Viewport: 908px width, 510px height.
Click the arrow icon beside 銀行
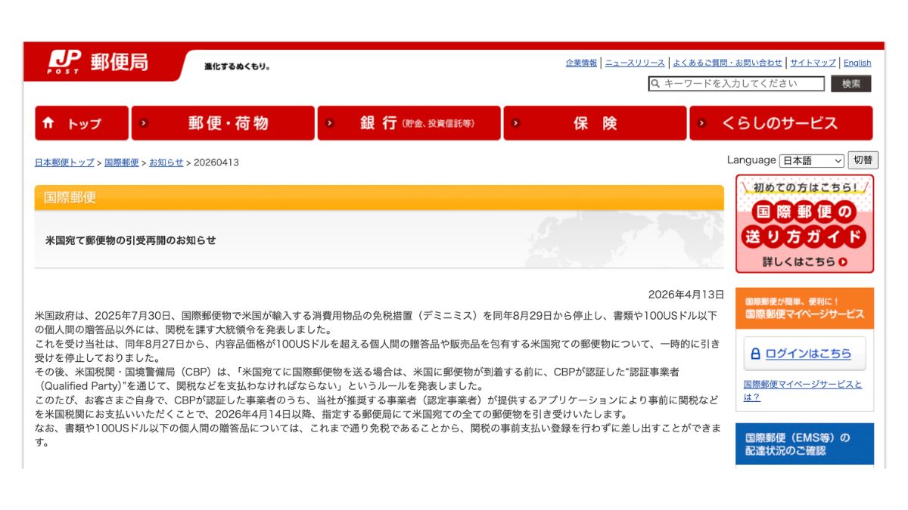[x=330, y=123]
